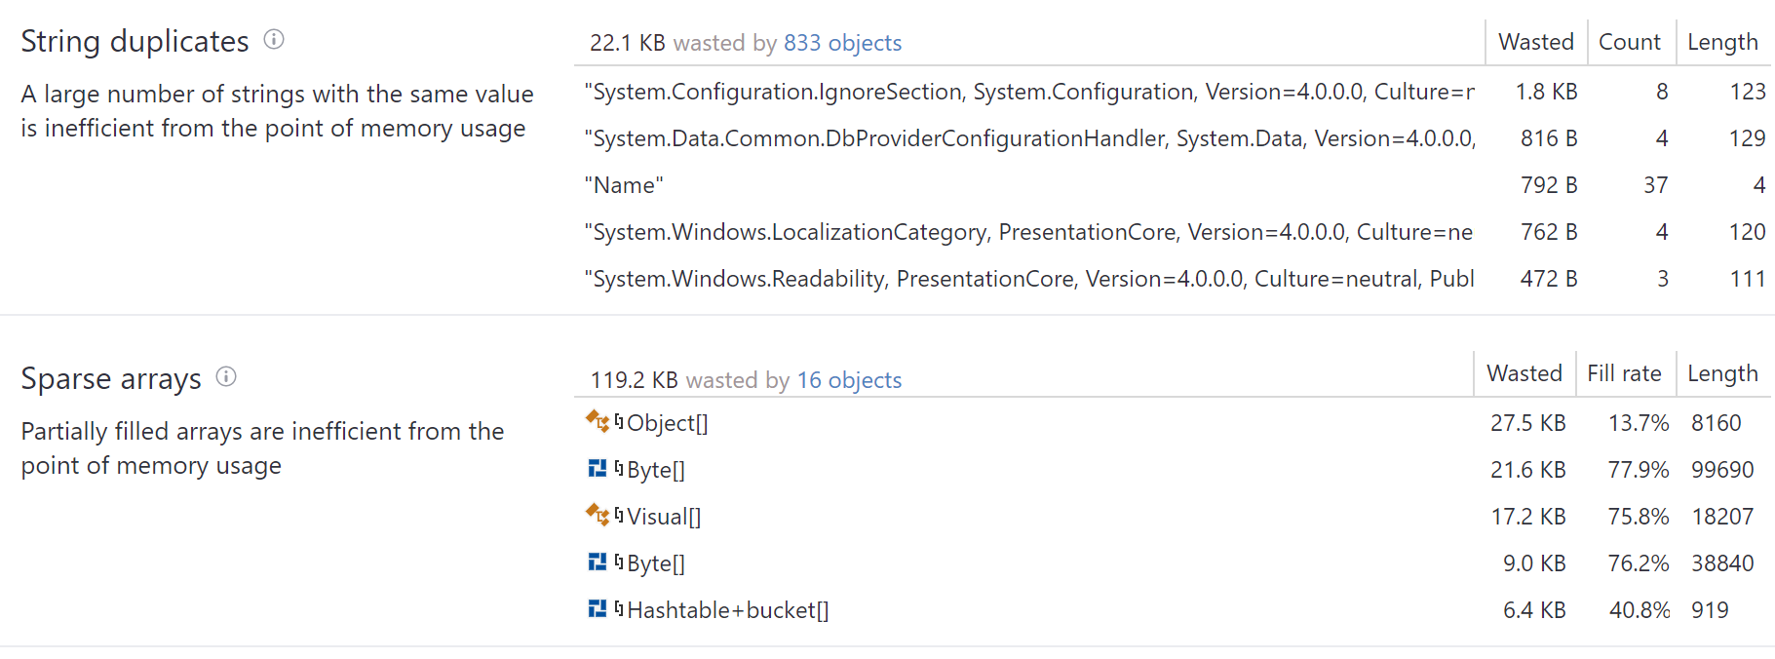Screen dimensions: 1775x659
Task: Sort sparse arrays by Length column
Action: 1722,373
